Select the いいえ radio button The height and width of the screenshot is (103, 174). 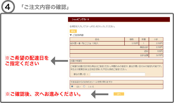[x=84, y=86]
